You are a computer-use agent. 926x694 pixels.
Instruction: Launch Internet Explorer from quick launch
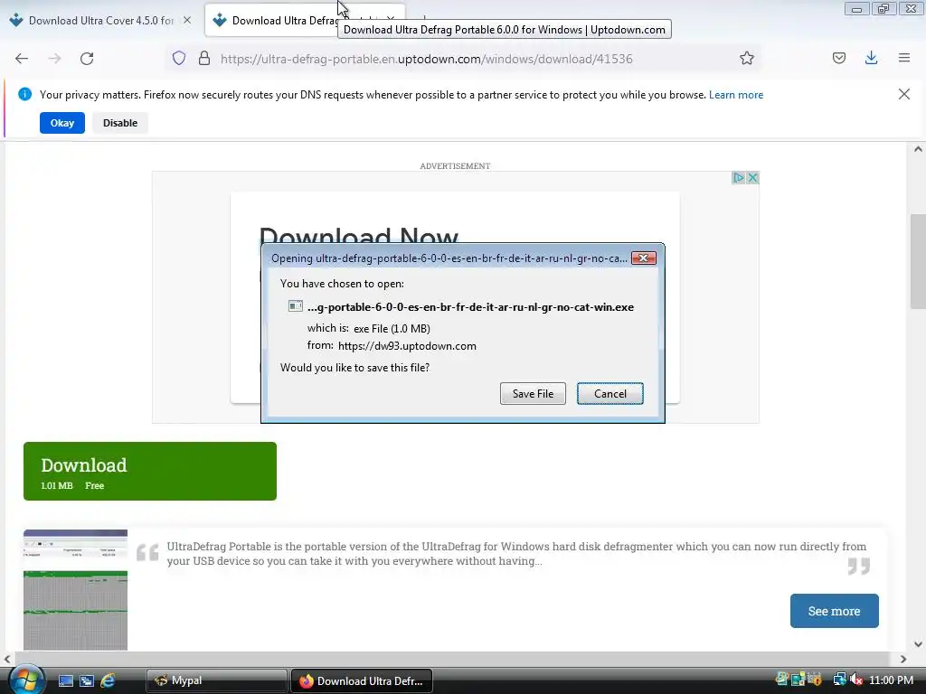[x=108, y=680]
